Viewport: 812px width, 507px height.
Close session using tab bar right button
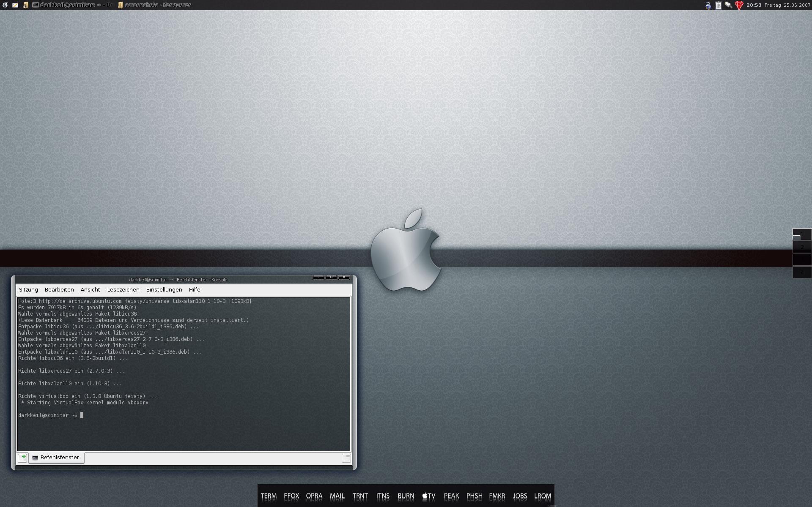346,458
